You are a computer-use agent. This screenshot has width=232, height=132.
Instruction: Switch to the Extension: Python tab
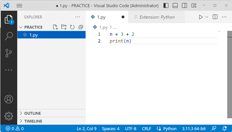click(x=156, y=17)
